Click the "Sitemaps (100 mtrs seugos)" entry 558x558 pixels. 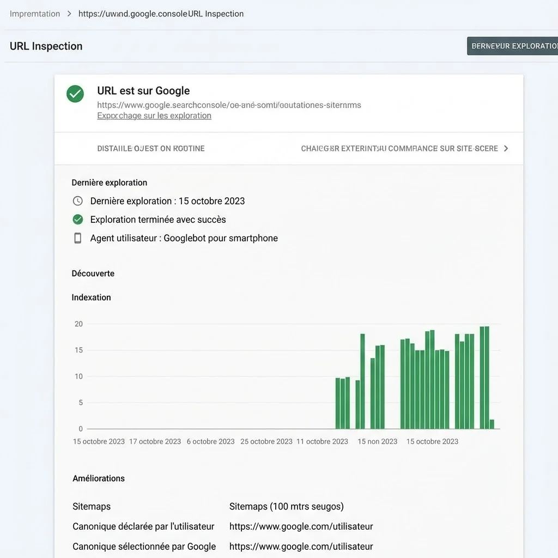coord(286,506)
